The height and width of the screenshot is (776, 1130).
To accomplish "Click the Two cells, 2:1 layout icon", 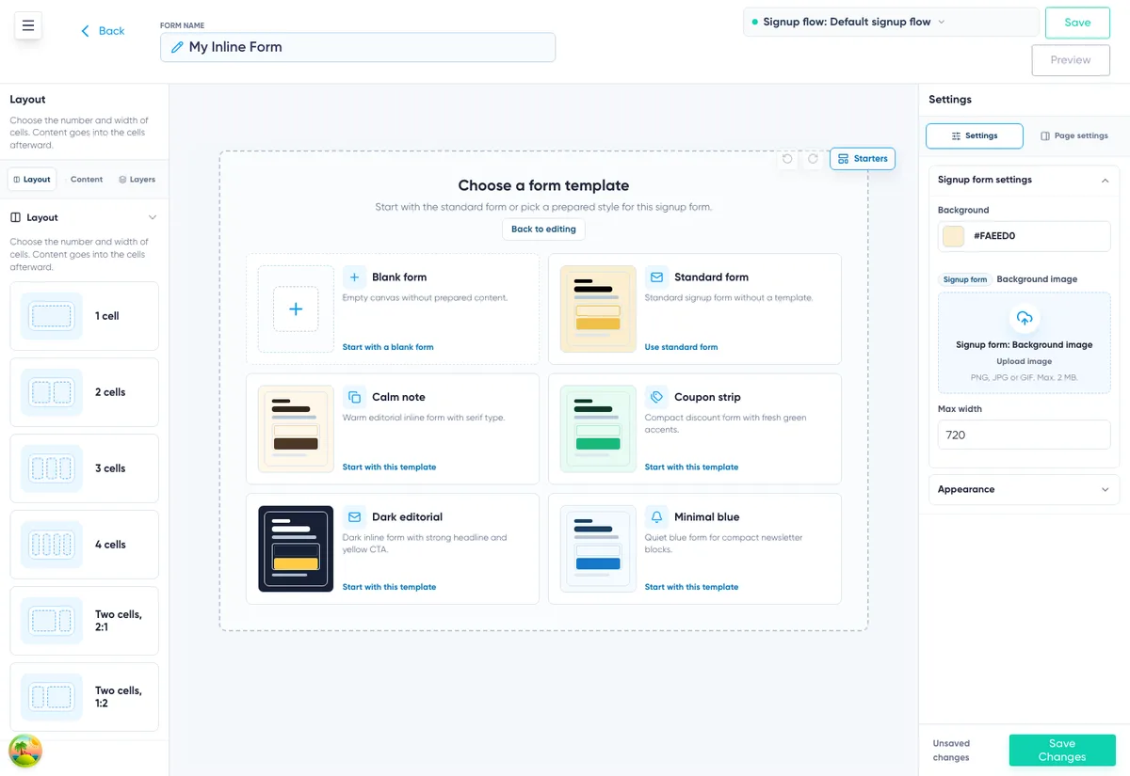I will click(52, 621).
